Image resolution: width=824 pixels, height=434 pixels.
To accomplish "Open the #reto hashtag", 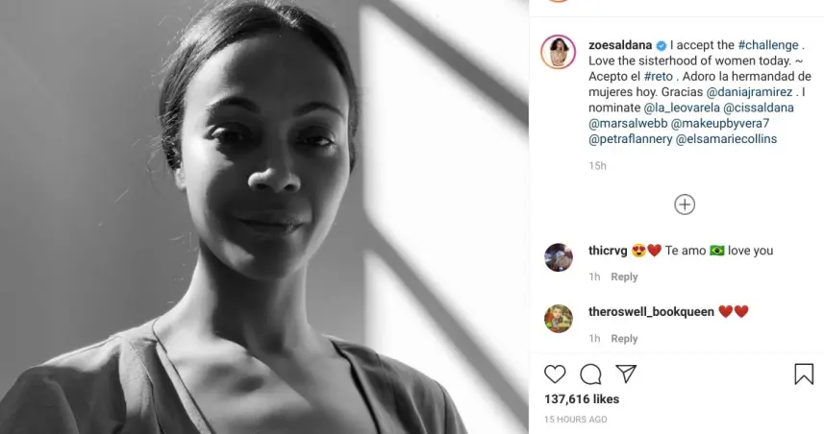I will (658, 76).
